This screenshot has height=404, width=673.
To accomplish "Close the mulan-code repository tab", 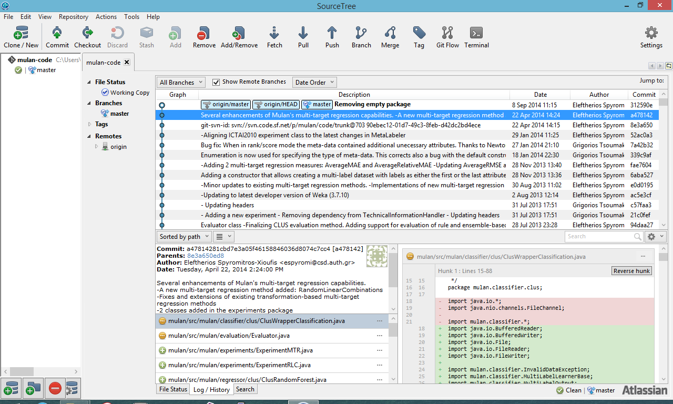I will (127, 63).
